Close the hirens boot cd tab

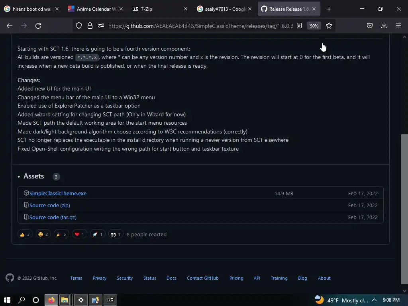click(x=57, y=9)
